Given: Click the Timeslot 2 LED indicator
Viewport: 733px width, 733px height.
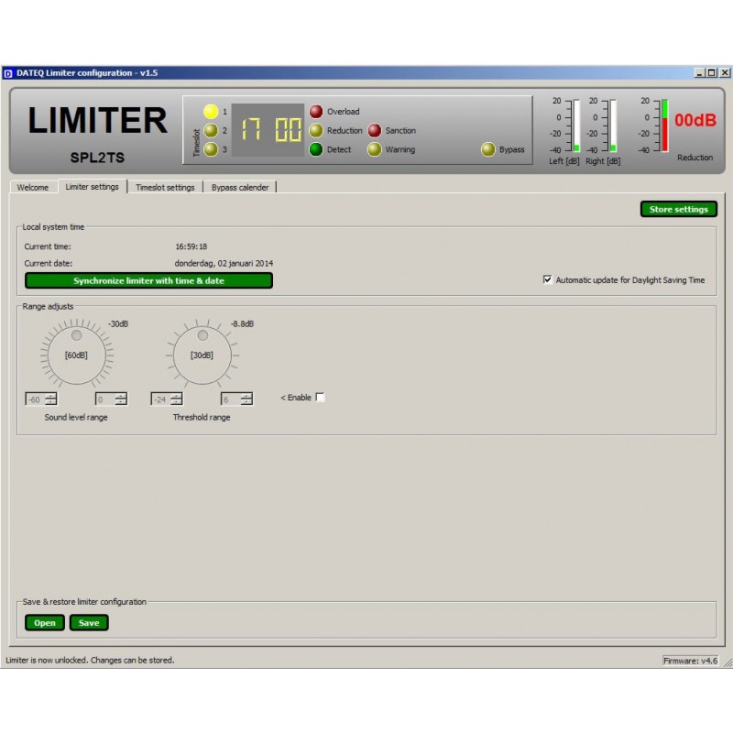Looking at the screenshot, I should [211, 130].
